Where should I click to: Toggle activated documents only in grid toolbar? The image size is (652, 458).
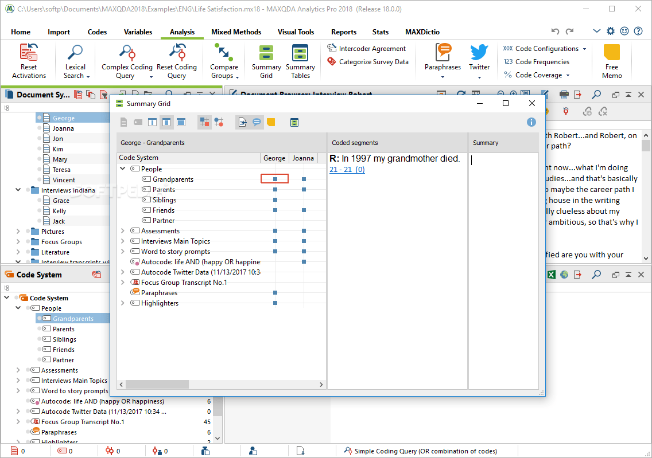[x=124, y=122]
